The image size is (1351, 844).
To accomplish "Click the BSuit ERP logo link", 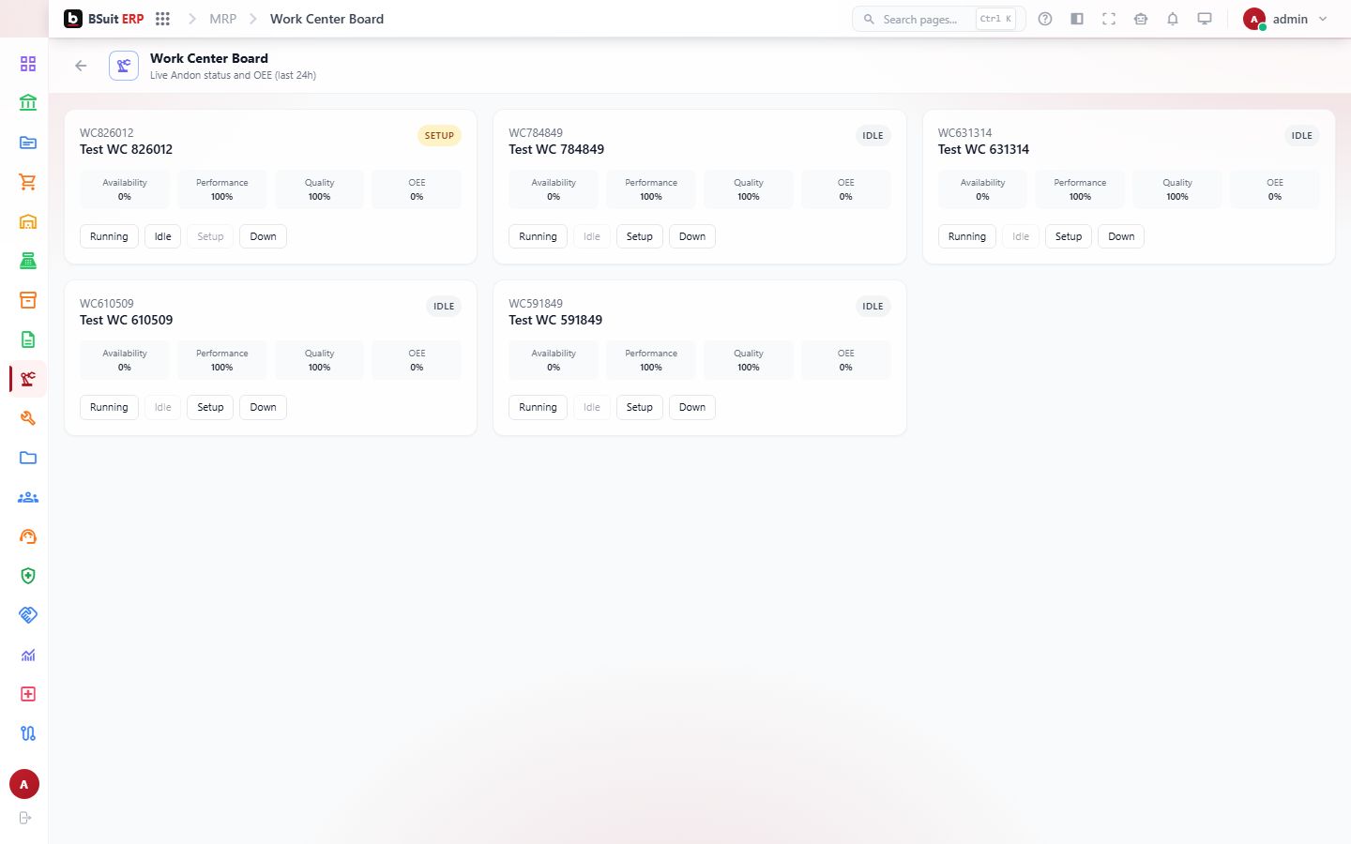I will (104, 19).
